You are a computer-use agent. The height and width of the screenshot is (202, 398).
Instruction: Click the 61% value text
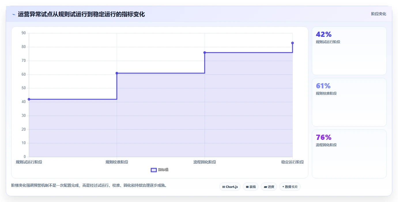[x=323, y=86]
